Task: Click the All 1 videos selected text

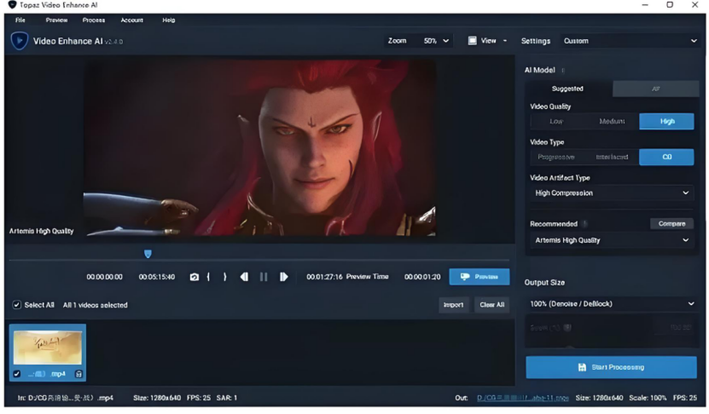Action: (x=95, y=305)
